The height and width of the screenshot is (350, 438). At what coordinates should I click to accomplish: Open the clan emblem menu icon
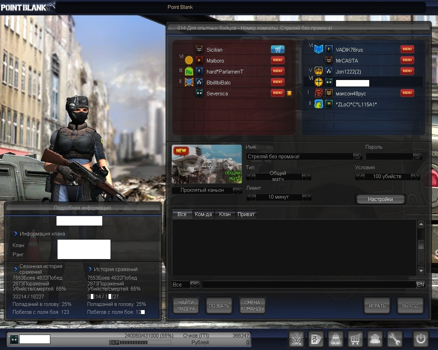pos(296,339)
